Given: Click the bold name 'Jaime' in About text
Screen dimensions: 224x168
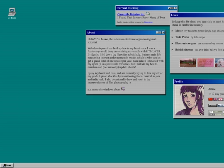Looking at the screenshot, I should (x=104, y=39).
